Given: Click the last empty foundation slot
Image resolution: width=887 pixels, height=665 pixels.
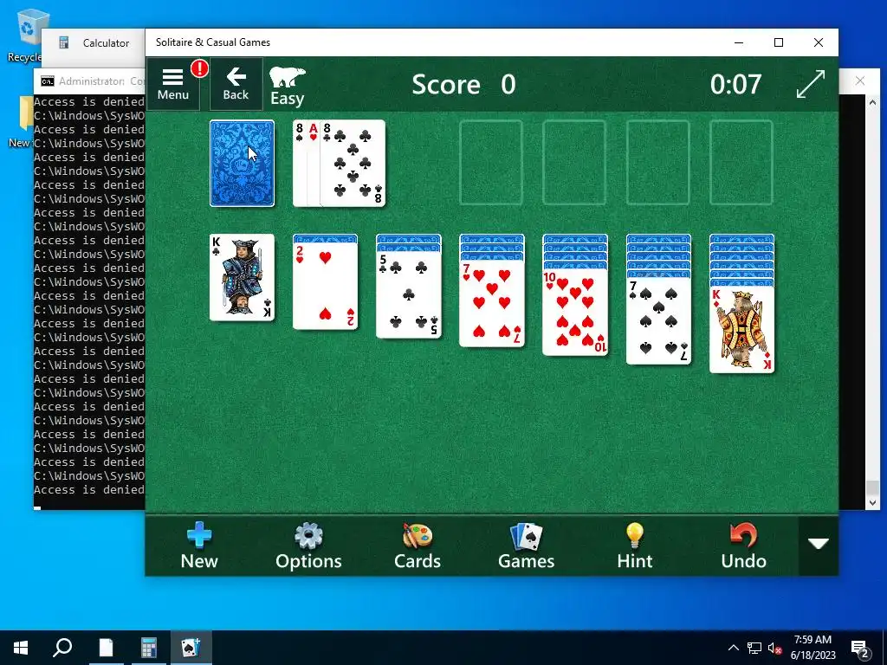Looking at the screenshot, I should [741, 162].
